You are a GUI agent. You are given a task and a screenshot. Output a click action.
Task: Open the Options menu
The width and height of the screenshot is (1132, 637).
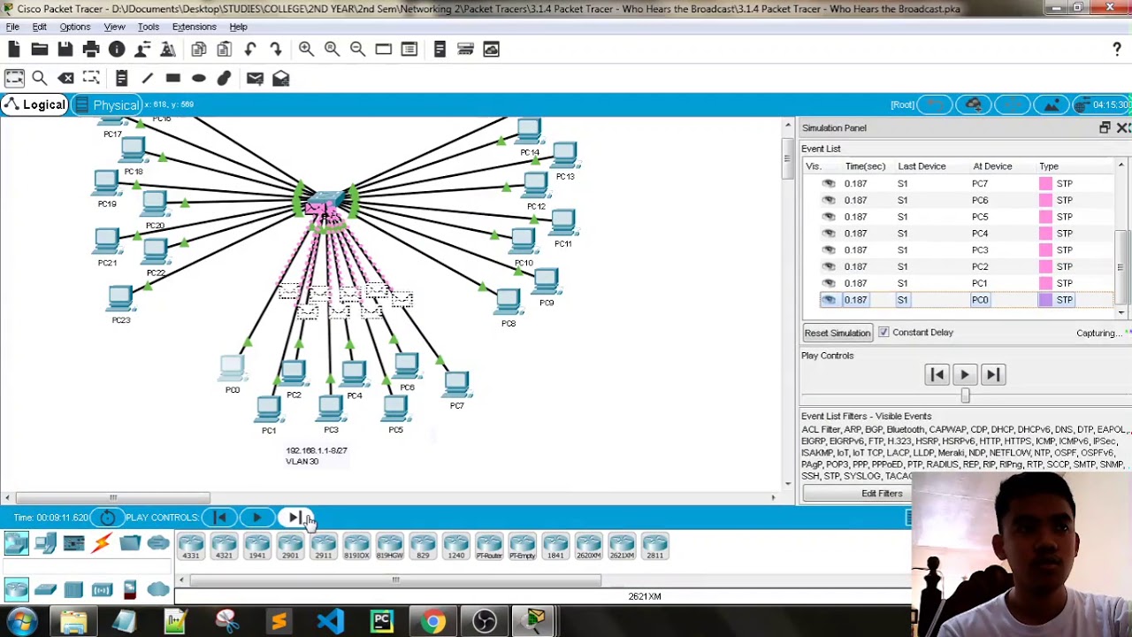[74, 27]
